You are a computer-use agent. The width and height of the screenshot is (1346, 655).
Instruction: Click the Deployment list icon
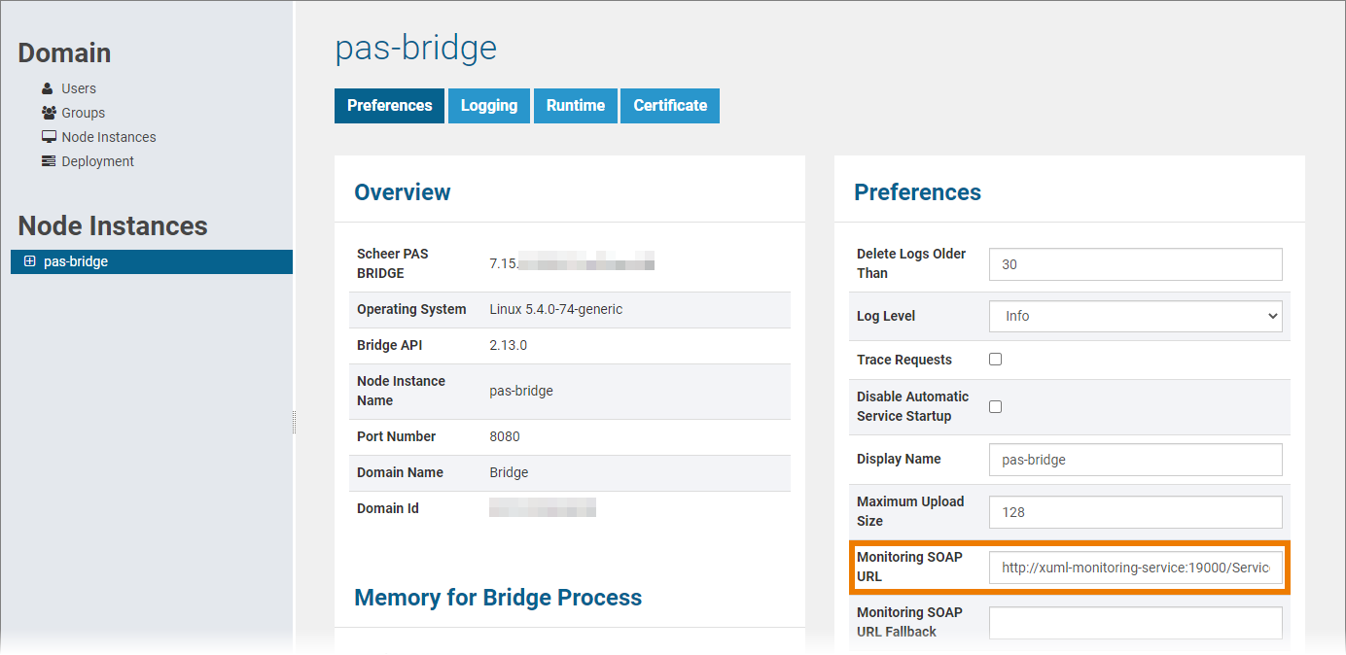coord(49,160)
